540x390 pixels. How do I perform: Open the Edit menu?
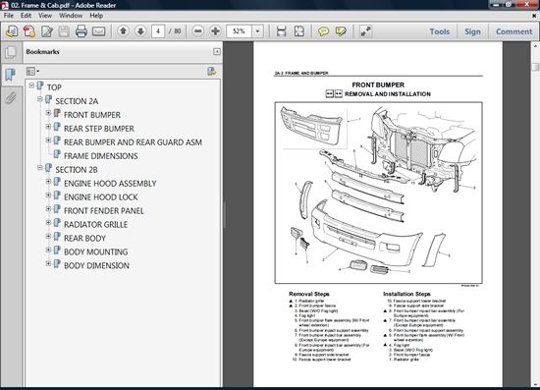26,16
